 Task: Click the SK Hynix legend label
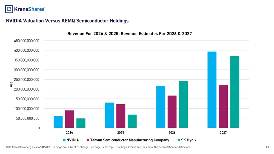(189, 140)
